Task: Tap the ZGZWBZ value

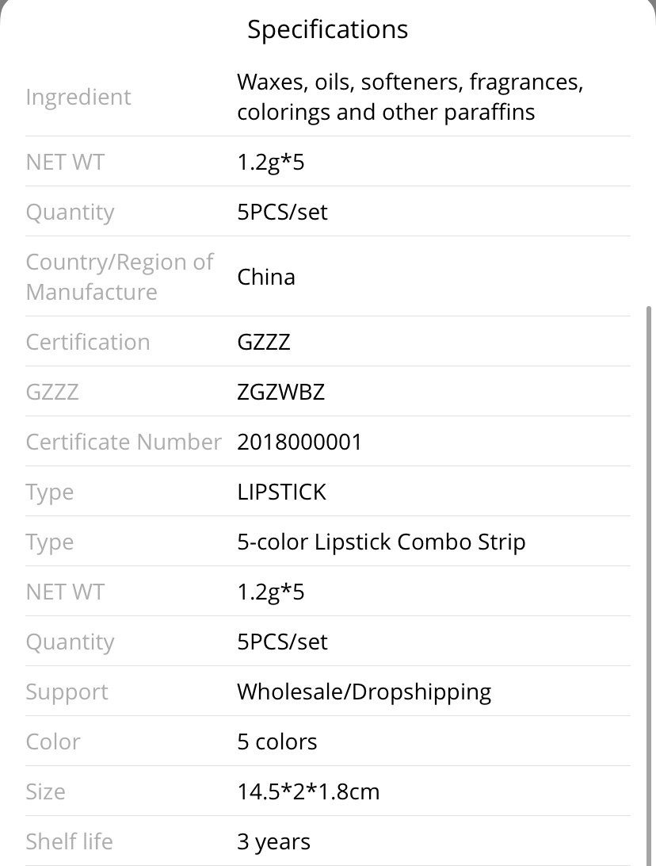Action: coord(280,392)
